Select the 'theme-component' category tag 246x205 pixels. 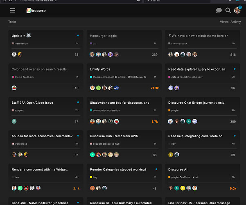pyautogui.click(x=102, y=77)
